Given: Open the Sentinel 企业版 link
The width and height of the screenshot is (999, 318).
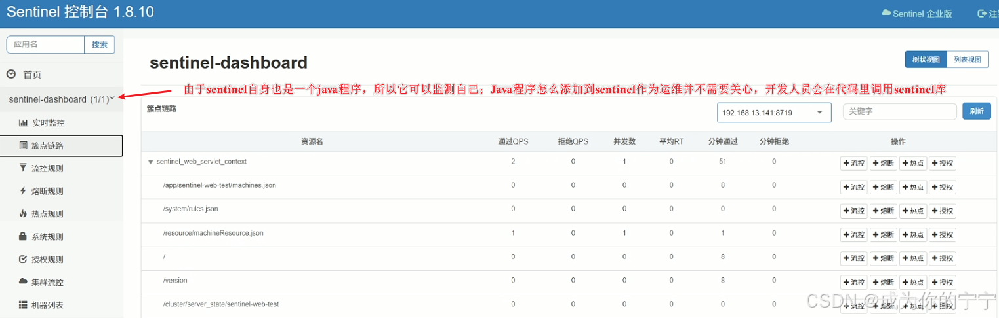Looking at the screenshot, I should click(x=921, y=13).
